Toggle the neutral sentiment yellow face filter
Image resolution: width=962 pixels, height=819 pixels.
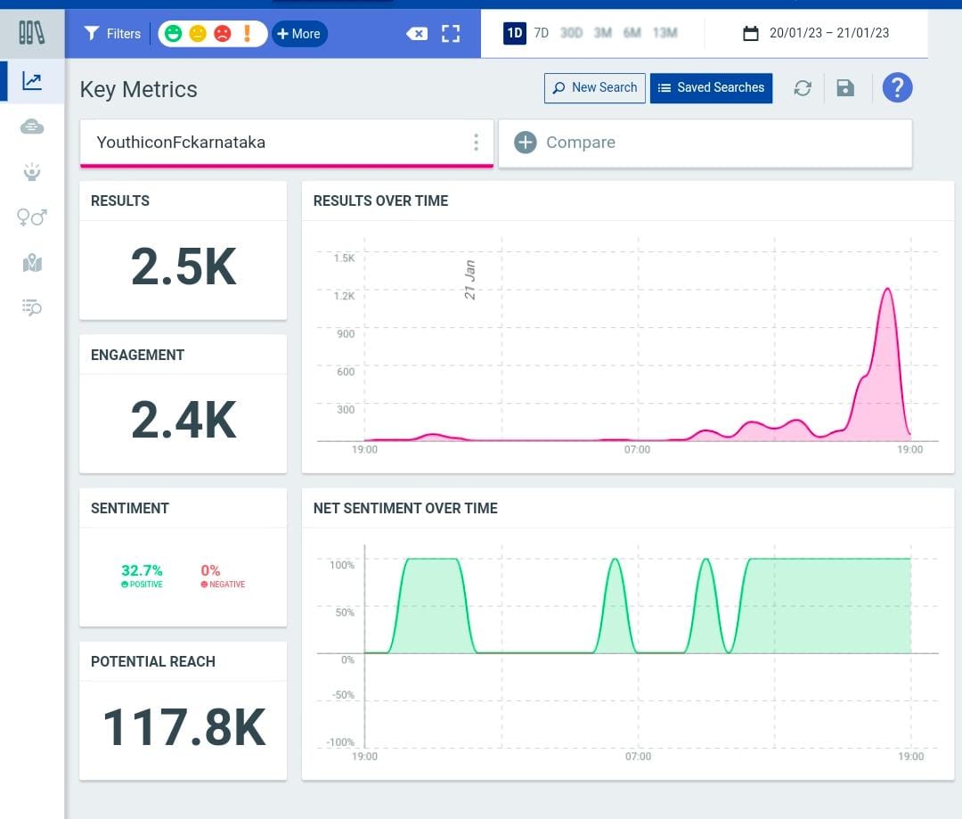pos(198,33)
